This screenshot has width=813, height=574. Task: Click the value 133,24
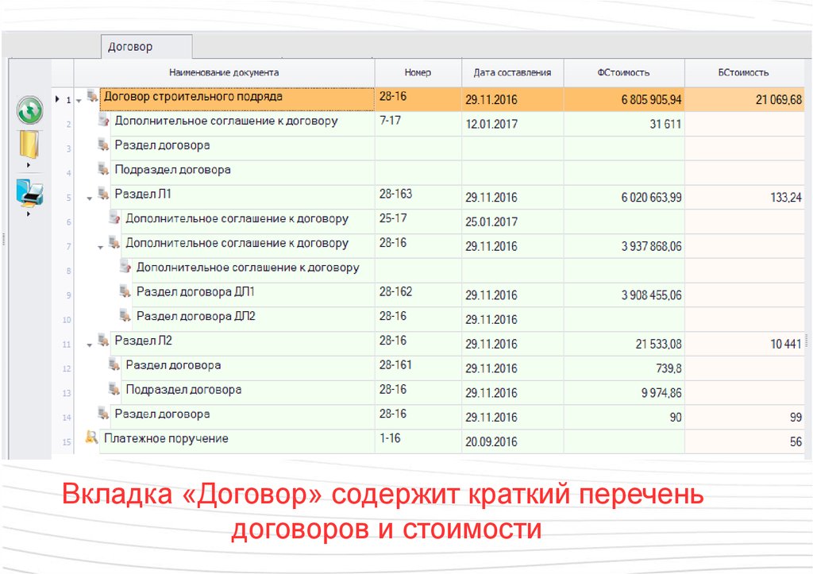click(x=786, y=198)
